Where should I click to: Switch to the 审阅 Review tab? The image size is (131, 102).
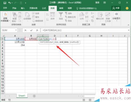(61, 8)
